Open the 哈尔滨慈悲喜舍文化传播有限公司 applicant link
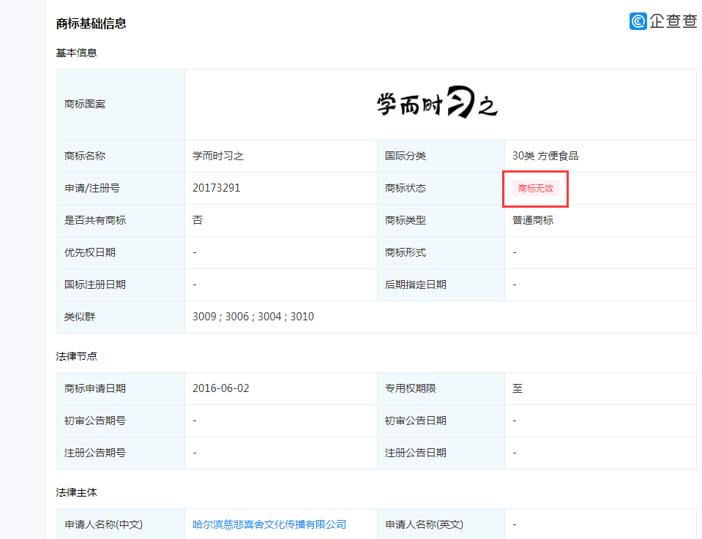The width and height of the screenshot is (702, 539). (269, 524)
